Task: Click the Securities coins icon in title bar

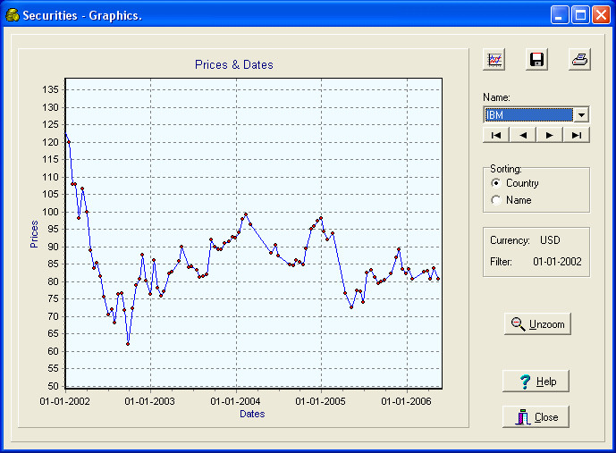Action: (13, 15)
